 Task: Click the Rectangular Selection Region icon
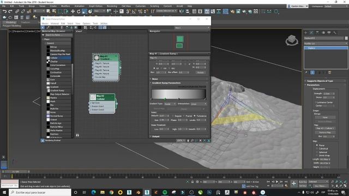(x=61, y=11)
